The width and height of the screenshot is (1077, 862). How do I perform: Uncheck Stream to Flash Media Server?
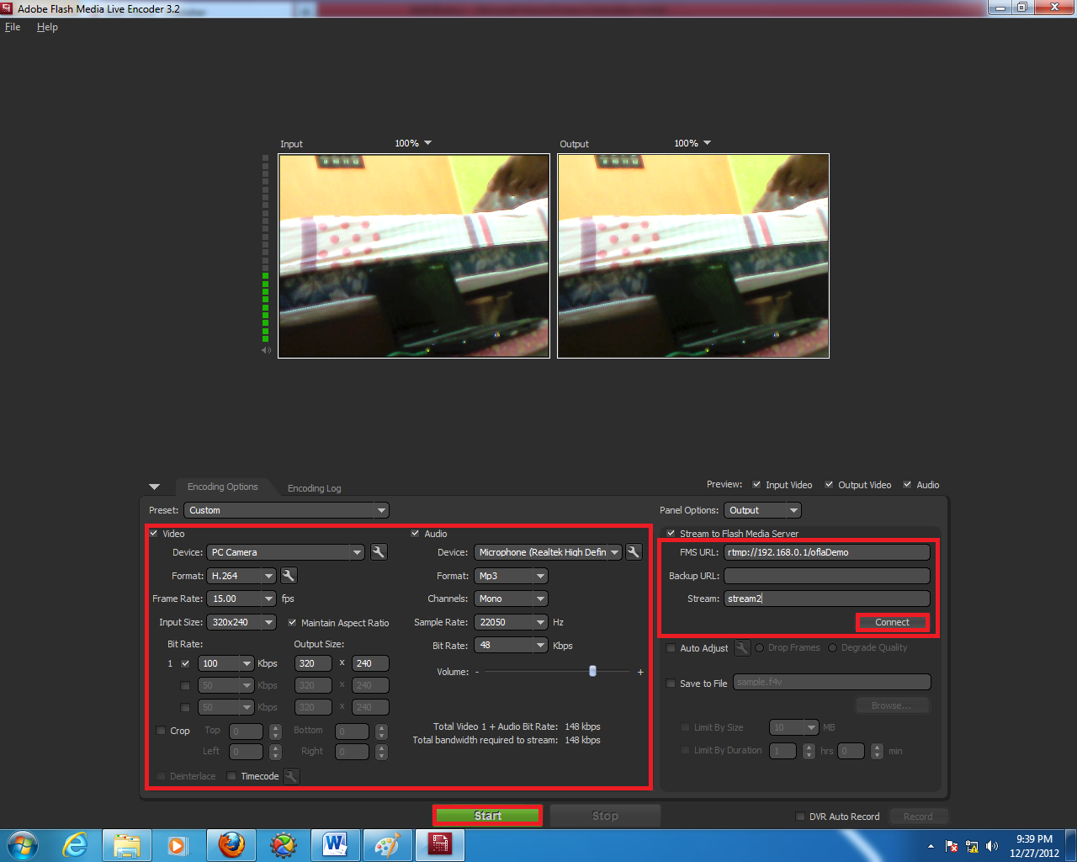(671, 534)
